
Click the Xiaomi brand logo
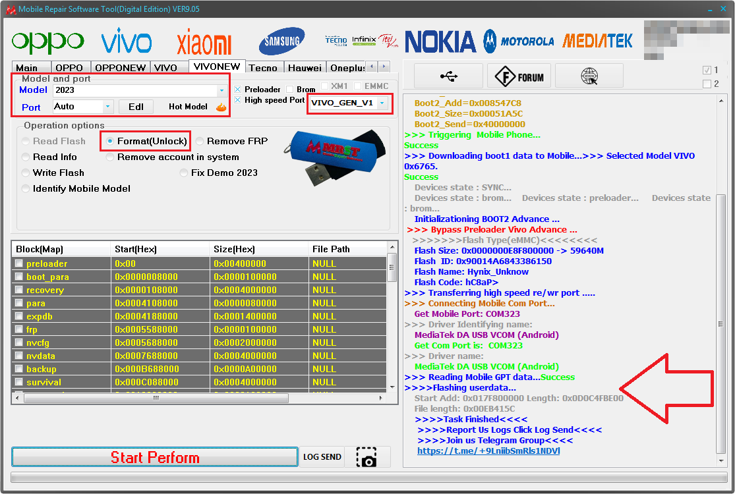click(x=204, y=43)
